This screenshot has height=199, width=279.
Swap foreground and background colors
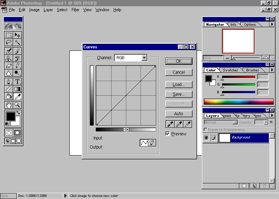18,113
